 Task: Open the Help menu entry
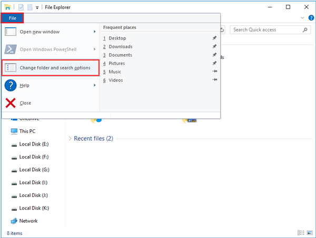pyautogui.click(x=51, y=86)
